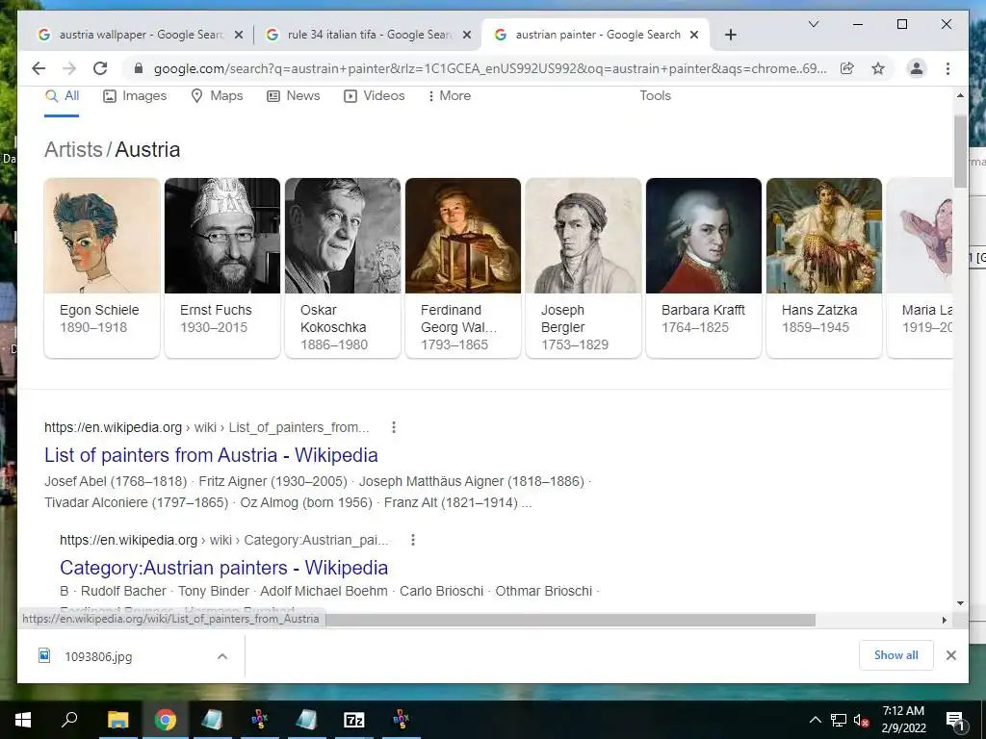Bookmark this tab with the star icon
Viewport: 986px width, 739px height.
pyautogui.click(x=878, y=68)
